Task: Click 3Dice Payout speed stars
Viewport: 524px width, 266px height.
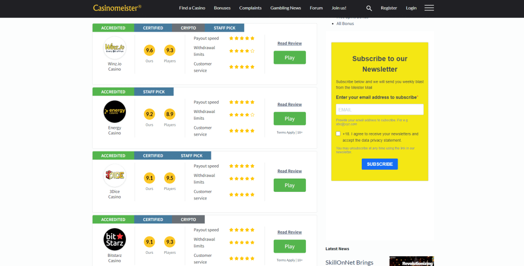Action: pos(242,166)
